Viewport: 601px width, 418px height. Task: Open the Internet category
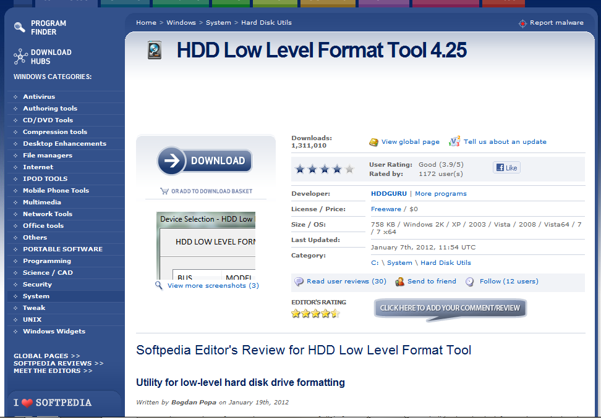[38, 167]
